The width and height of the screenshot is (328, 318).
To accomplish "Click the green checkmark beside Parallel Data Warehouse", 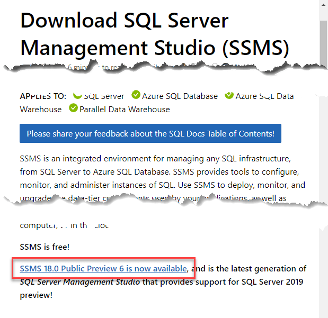I will [x=73, y=109].
